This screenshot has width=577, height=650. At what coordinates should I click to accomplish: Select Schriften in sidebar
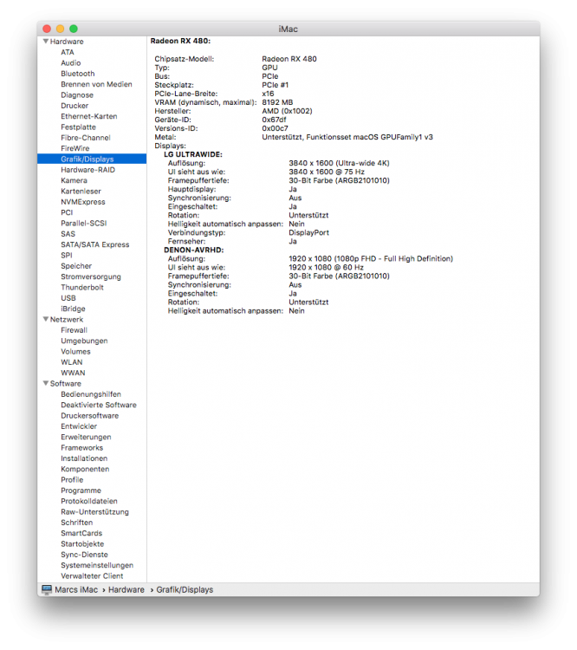pyautogui.click(x=77, y=523)
